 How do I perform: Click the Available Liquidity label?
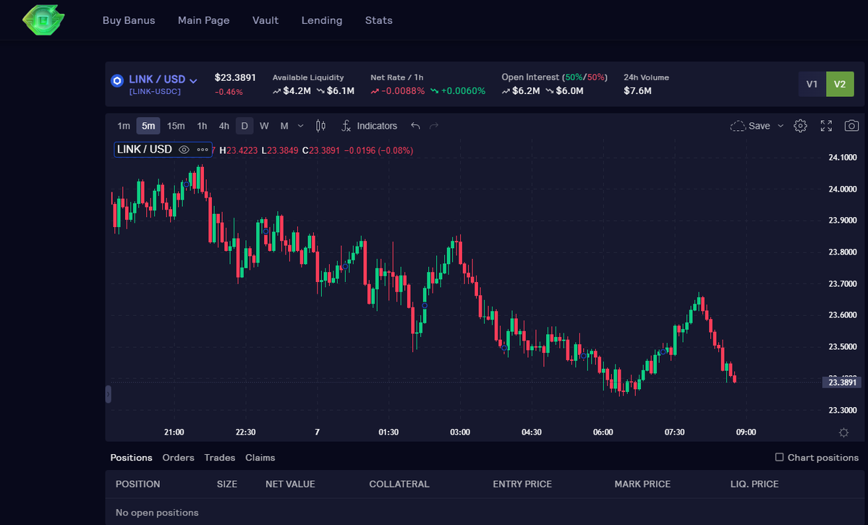(308, 77)
